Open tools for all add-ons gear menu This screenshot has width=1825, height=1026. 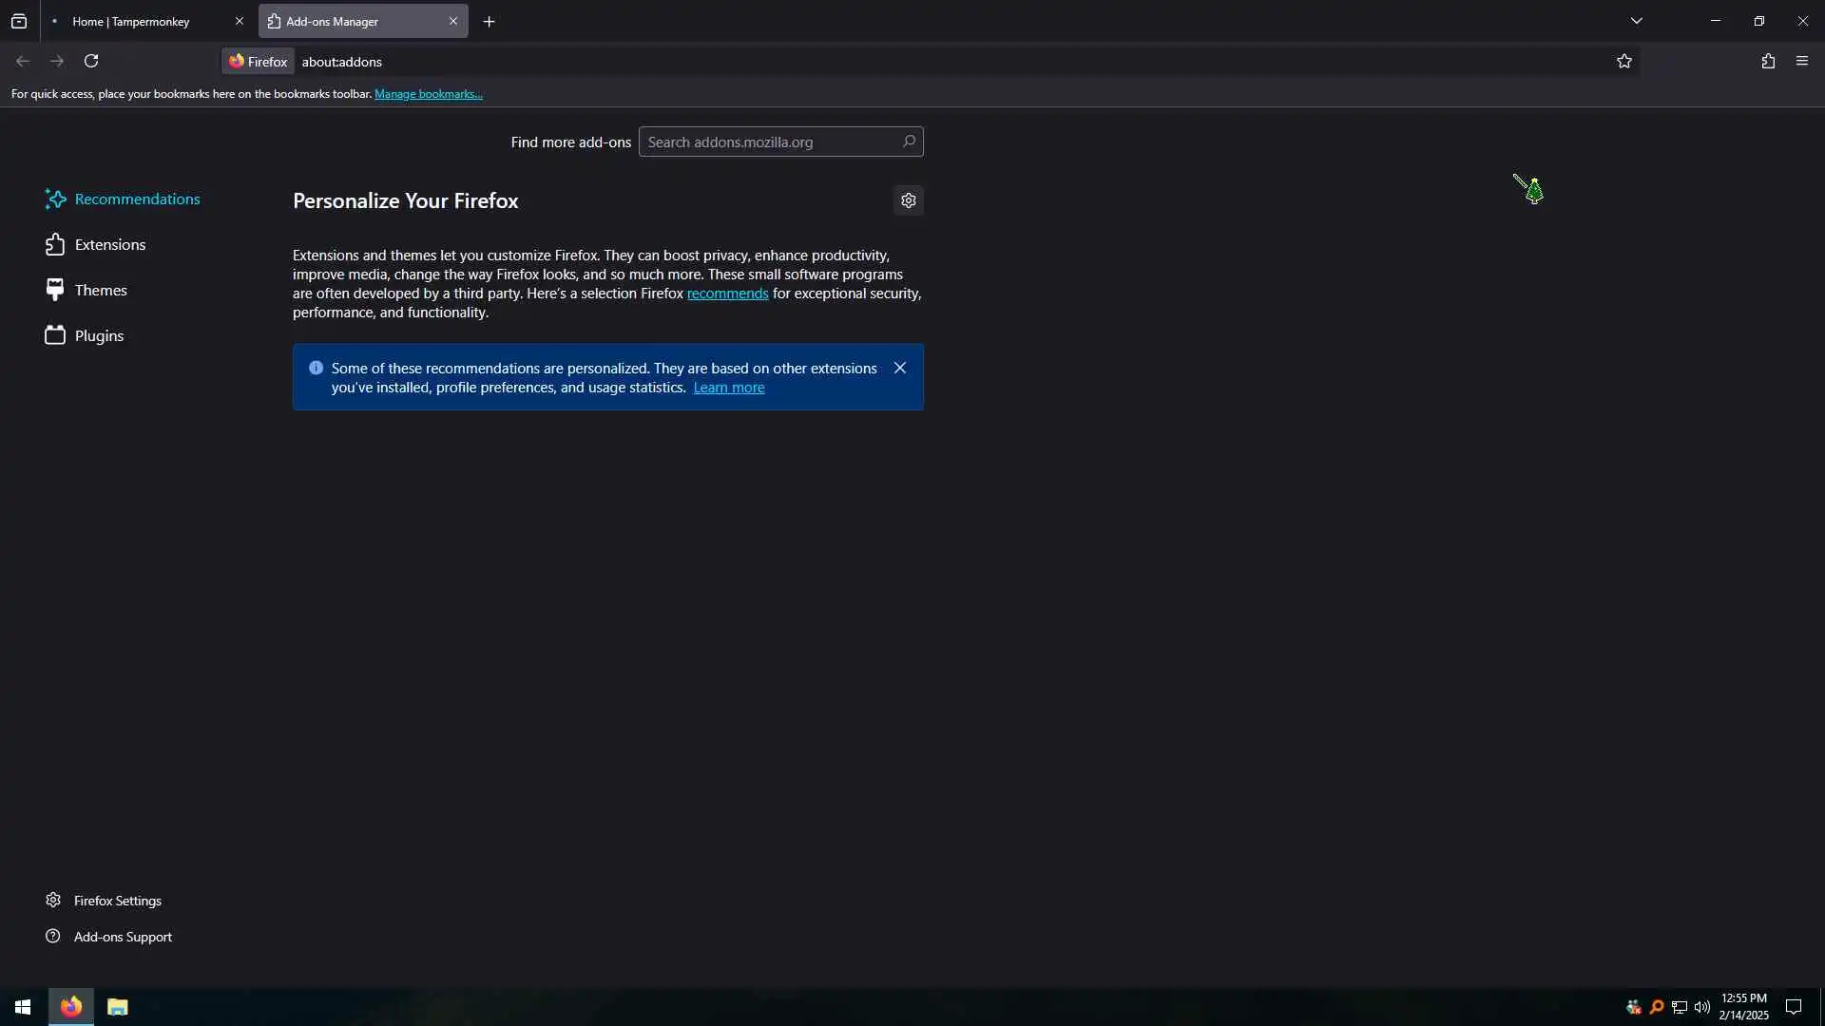908,200
